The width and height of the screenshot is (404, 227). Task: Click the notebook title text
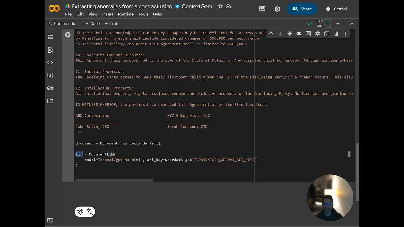tap(142, 6)
